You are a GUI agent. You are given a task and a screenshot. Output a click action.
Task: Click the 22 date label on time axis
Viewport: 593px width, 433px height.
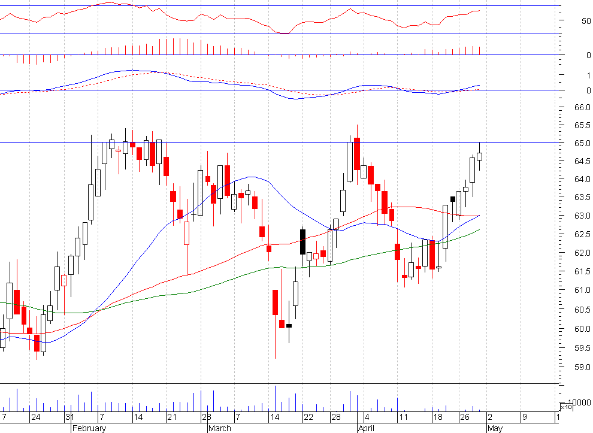pyautogui.click(x=308, y=417)
